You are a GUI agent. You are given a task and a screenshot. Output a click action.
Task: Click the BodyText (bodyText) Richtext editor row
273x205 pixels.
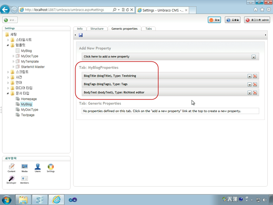(170, 92)
